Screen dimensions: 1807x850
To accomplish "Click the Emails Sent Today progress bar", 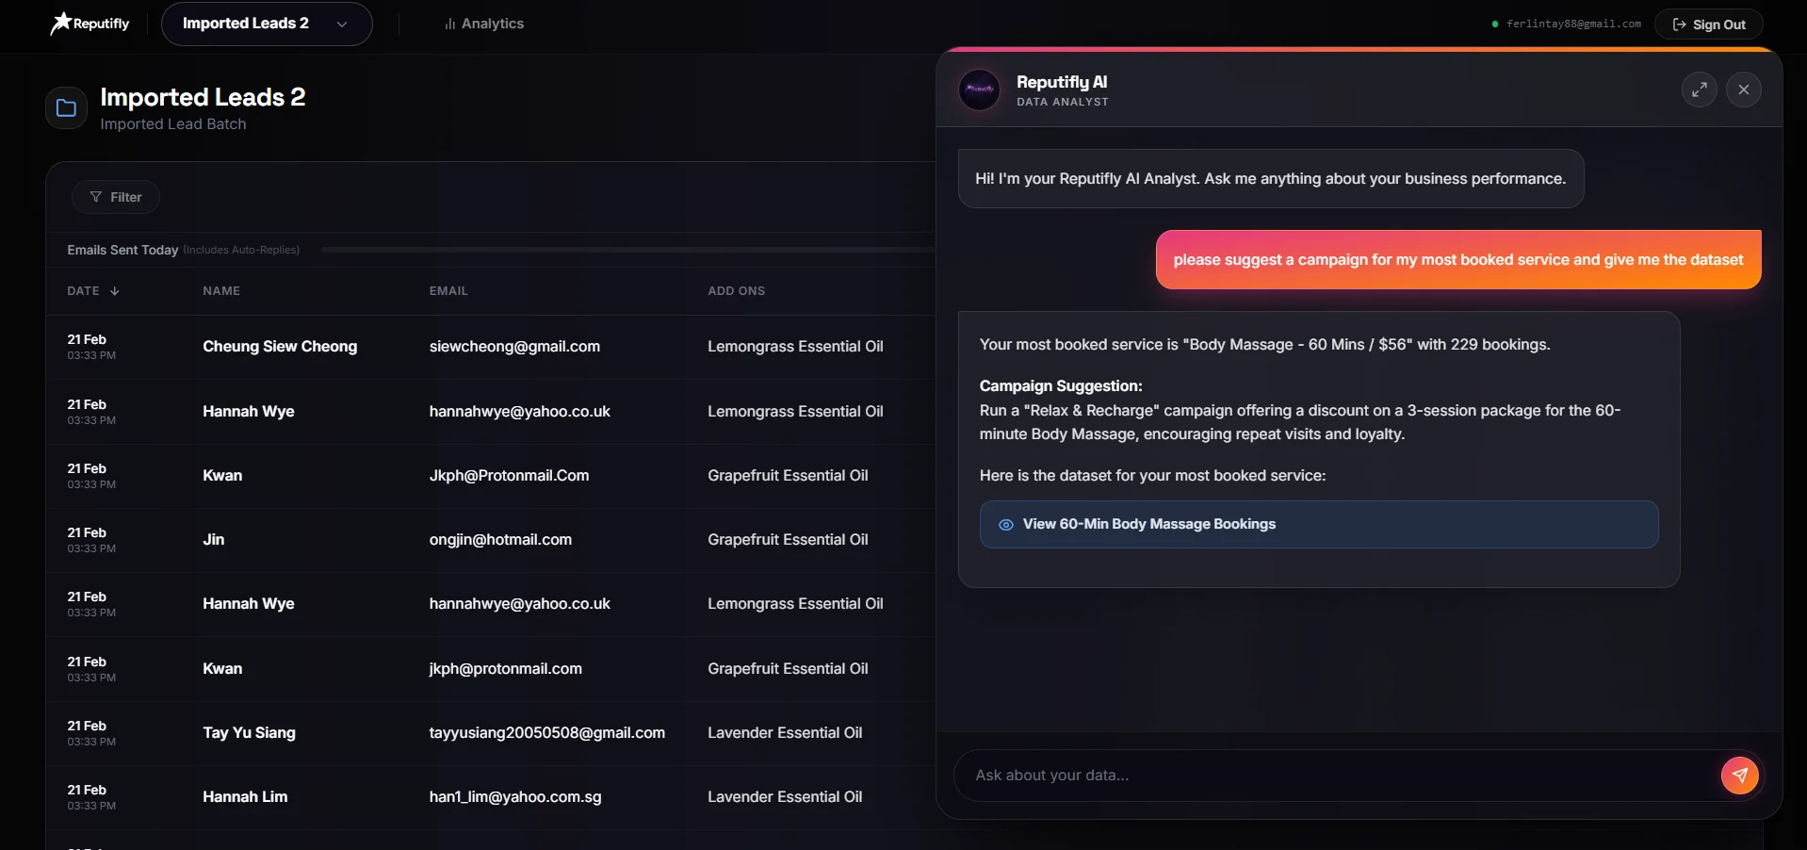I will [x=627, y=250].
